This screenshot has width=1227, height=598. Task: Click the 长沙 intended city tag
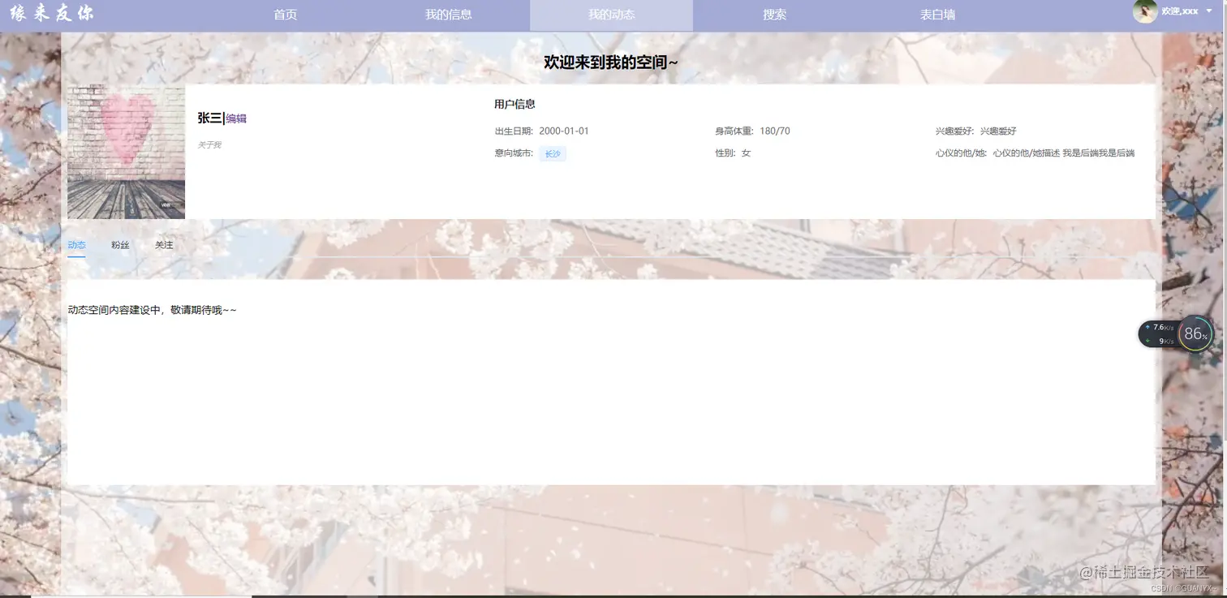(553, 153)
